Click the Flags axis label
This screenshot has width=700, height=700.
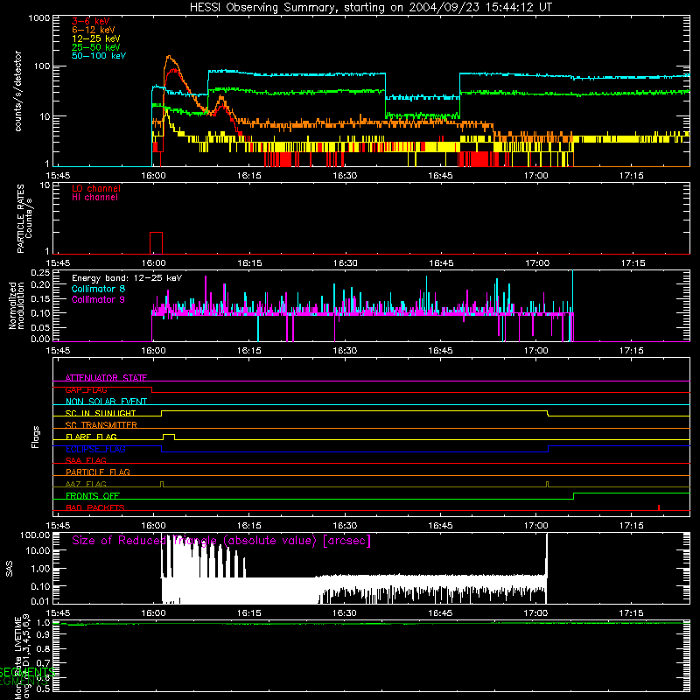click(36, 437)
